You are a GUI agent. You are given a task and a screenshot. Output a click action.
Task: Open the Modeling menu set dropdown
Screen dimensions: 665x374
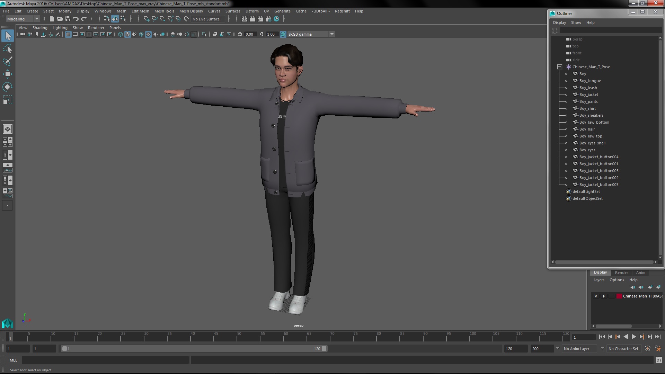pyautogui.click(x=23, y=19)
